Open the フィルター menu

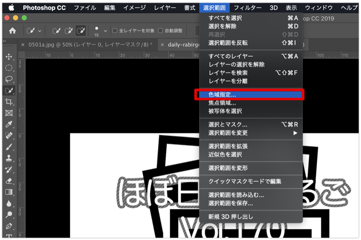[247, 8]
